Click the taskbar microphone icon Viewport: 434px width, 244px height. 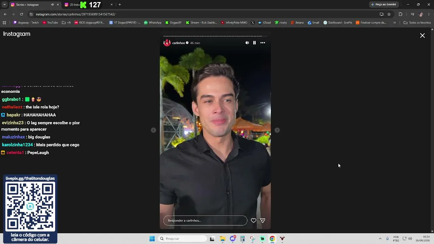388,239
